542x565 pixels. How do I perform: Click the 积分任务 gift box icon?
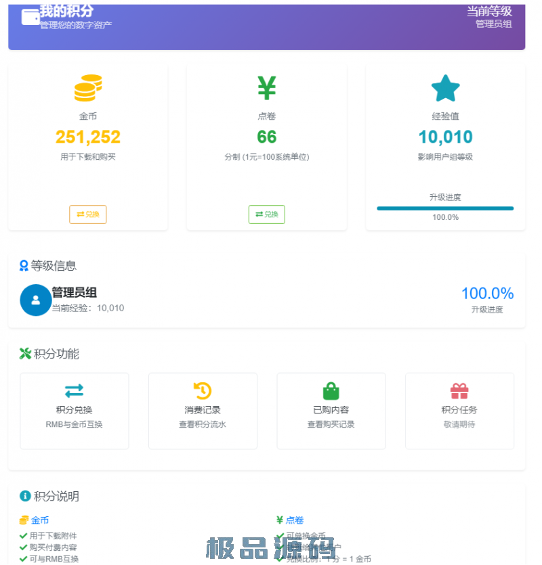pyautogui.click(x=459, y=391)
